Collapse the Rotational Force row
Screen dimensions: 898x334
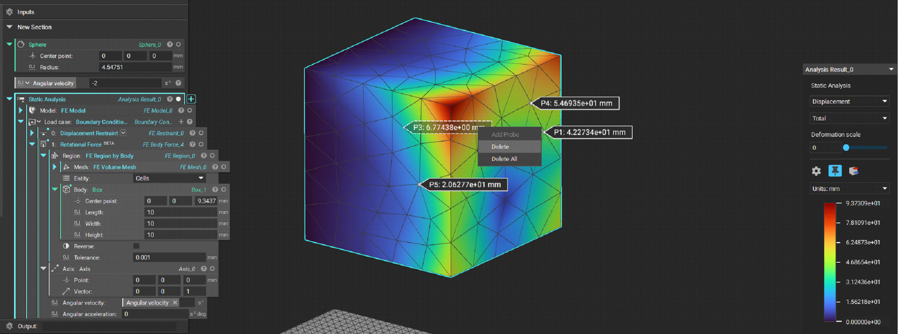pos(32,144)
